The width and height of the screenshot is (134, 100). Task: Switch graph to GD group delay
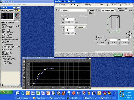(24, 86)
